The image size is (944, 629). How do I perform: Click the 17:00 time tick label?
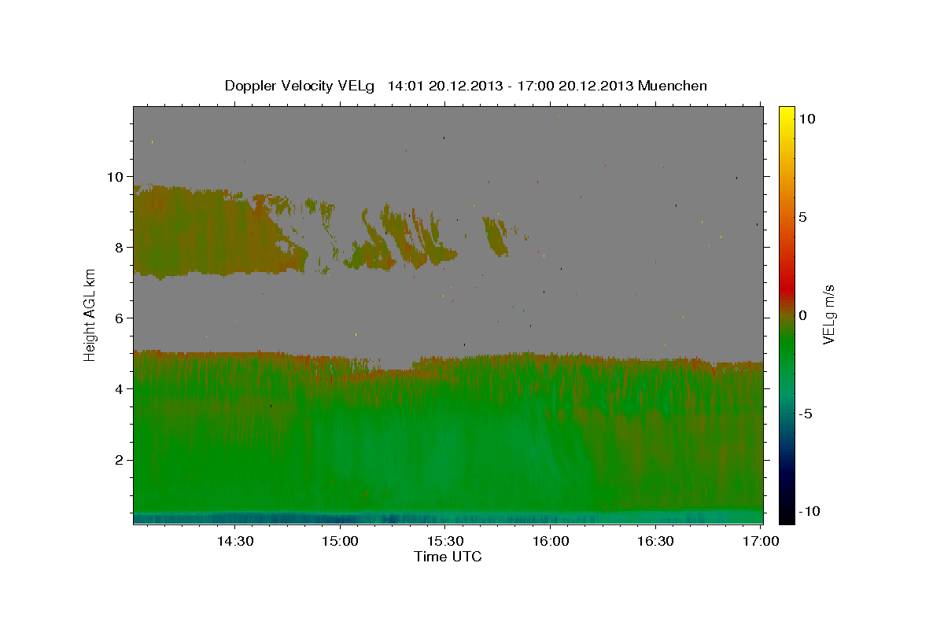coord(761,542)
